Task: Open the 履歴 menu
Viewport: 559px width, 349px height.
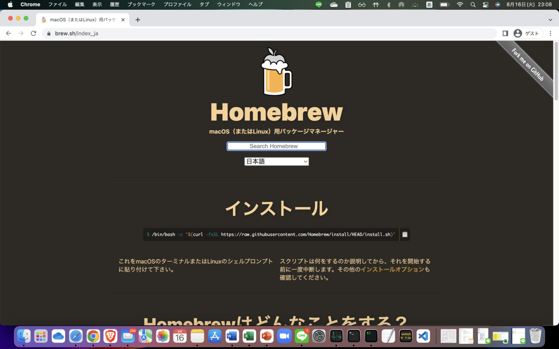Action: (x=115, y=5)
